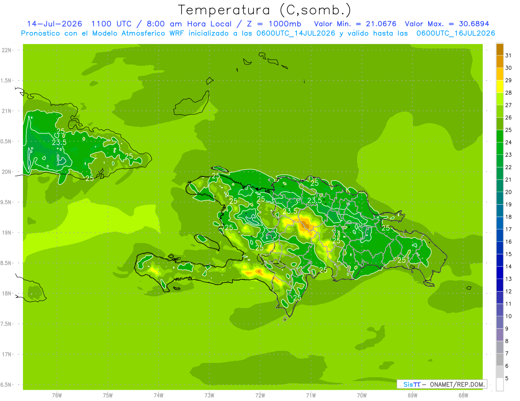This screenshot has width=520, height=401.
Task: Click the "74W" longitude axis label
Action: (x=159, y=395)
